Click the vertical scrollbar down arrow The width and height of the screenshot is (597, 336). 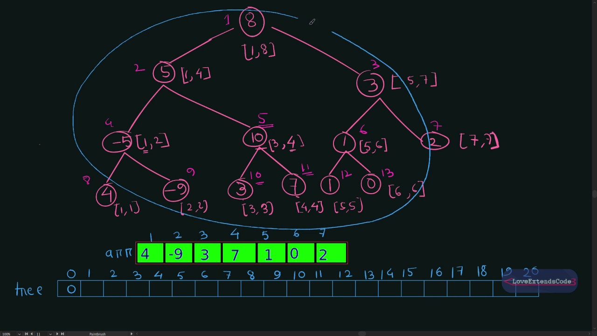coord(595,329)
